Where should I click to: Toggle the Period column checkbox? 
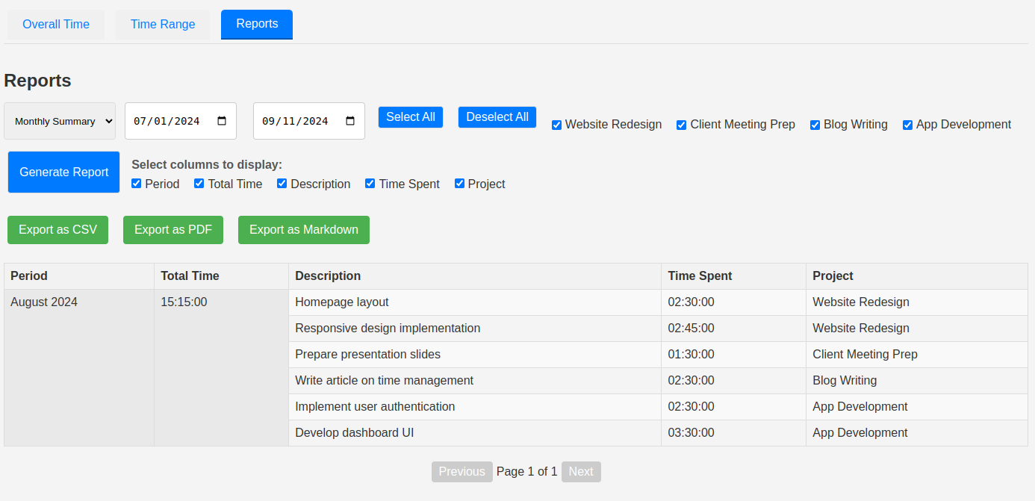(136, 184)
